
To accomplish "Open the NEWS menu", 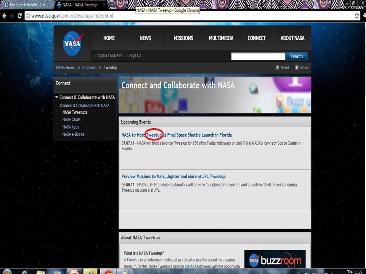I will coord(145,38).
